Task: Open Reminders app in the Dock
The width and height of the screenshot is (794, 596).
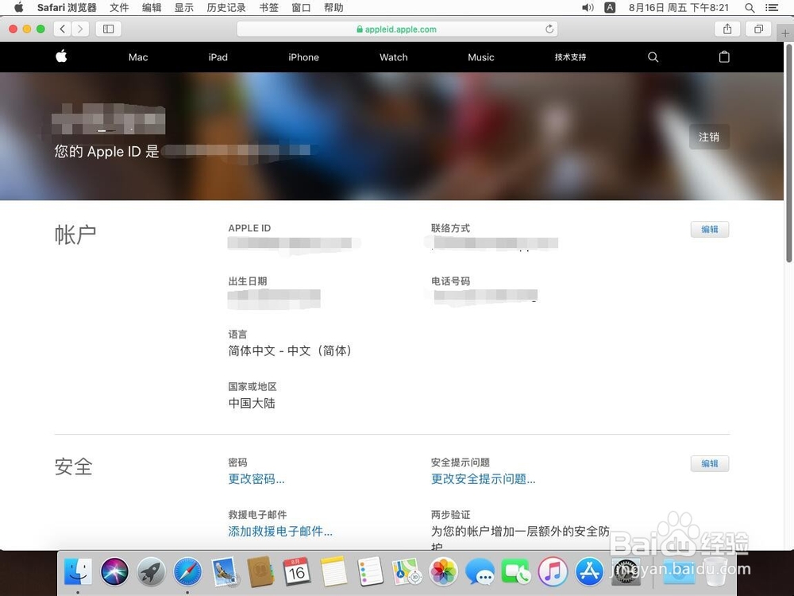Action: point(370,571)
